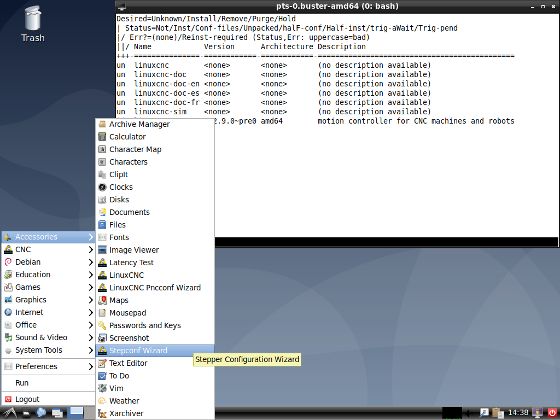Select the Accessories menu category
The height and width of the screenshot is (420, 560).
tap(48, 237)
